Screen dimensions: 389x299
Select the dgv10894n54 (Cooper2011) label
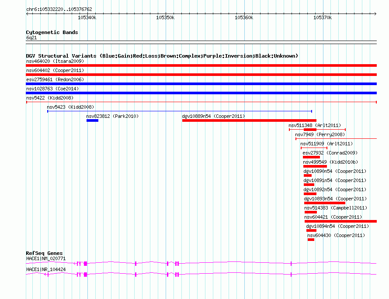338,226
